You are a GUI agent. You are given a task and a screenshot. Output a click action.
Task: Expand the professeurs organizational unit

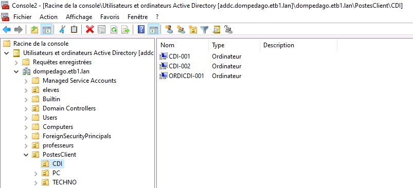pos(26,145)
